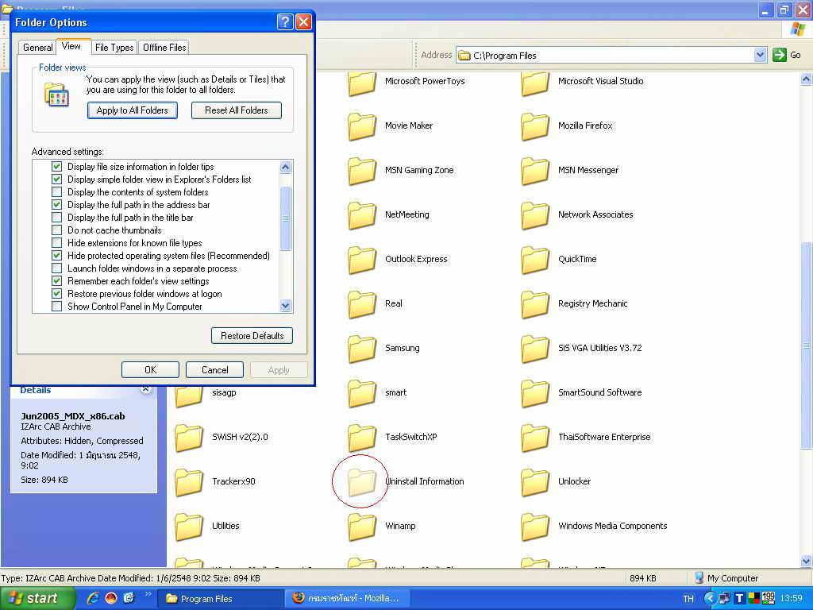Screen dimensions: 813x610
Task: Enable Display the contents of system folders
Action: (56, 192)
